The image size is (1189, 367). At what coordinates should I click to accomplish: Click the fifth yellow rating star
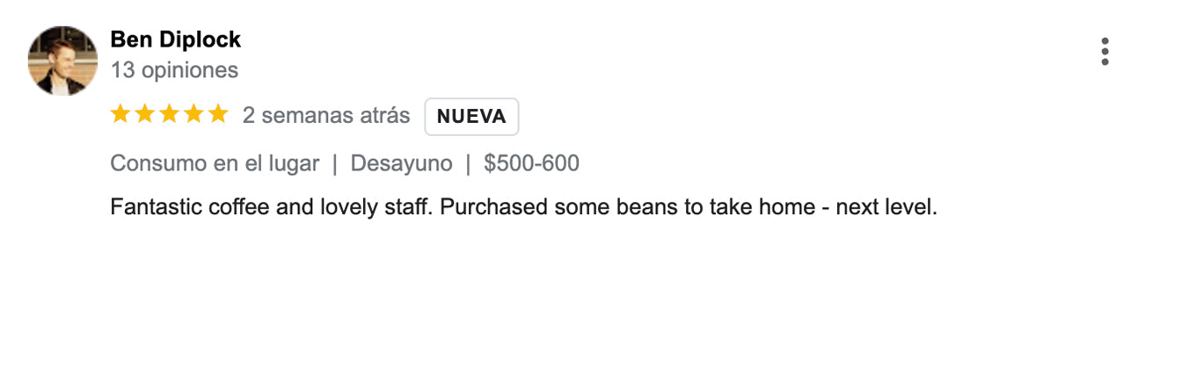click(x=217, y=114)
